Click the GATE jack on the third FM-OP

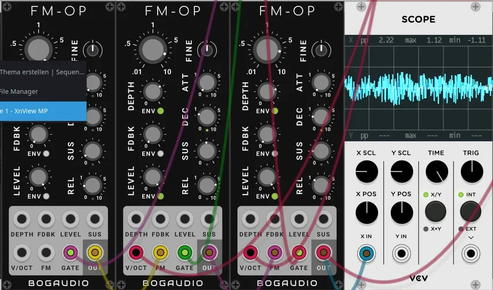[x=299, y=252]
